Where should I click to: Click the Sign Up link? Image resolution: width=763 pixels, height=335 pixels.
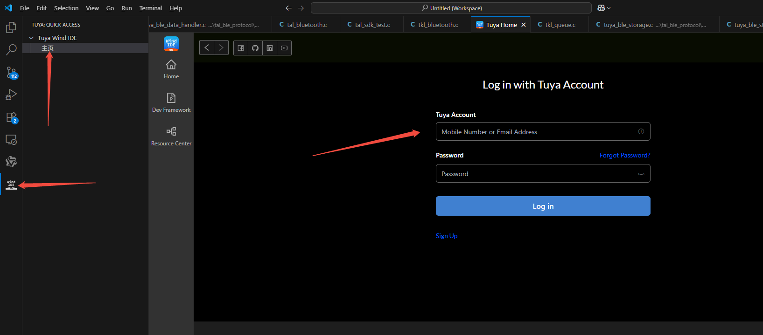point(447,236)
